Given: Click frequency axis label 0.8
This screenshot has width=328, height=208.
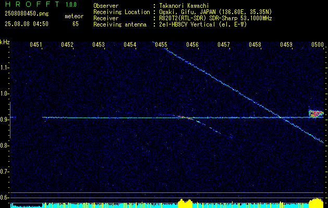Looking at the screenshot, I should (4, 146).
